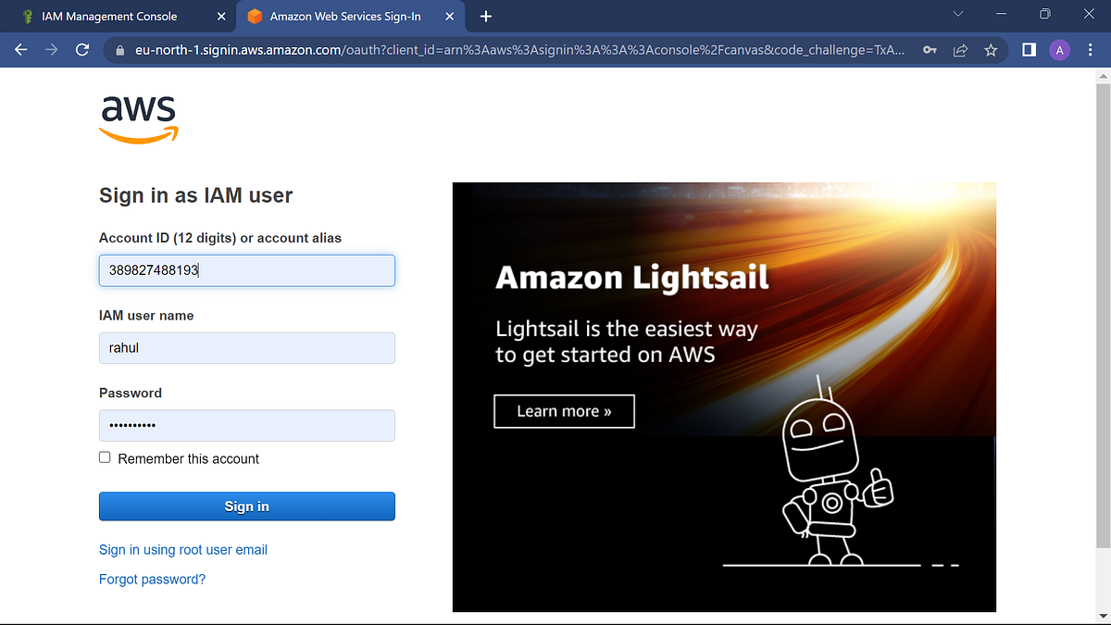This screenshot has width=1111, height=625.
Task: Open the Chrome three-dot menu
Action: click(1090, 50)
